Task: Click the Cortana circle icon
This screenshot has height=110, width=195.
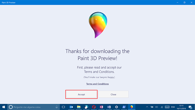Action: (x=11, y=107)
